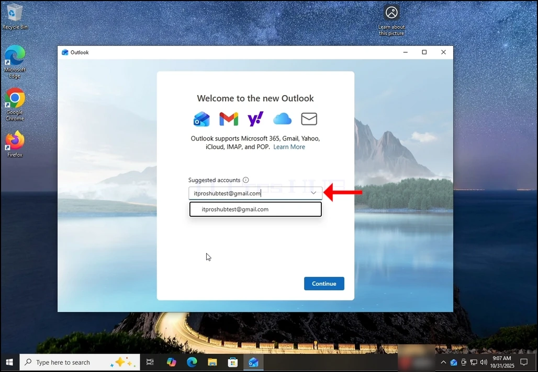Open the Learn More link
Image resolution: width=538 pixels, height=372 pixels.
[289, 147]
